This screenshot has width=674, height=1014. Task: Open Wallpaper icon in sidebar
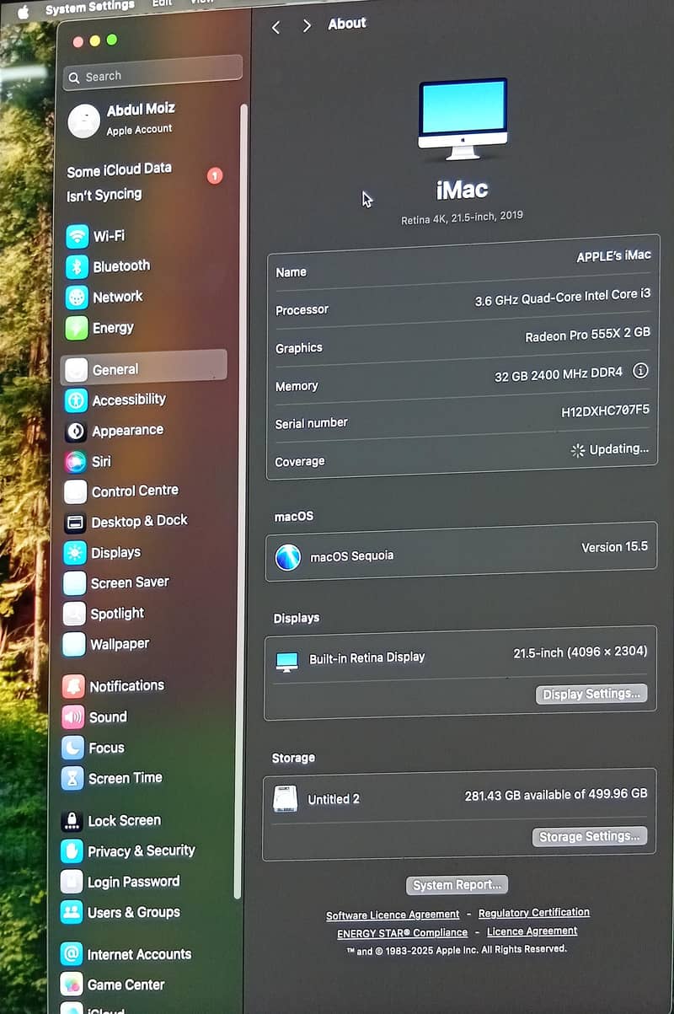coord(74,645)
